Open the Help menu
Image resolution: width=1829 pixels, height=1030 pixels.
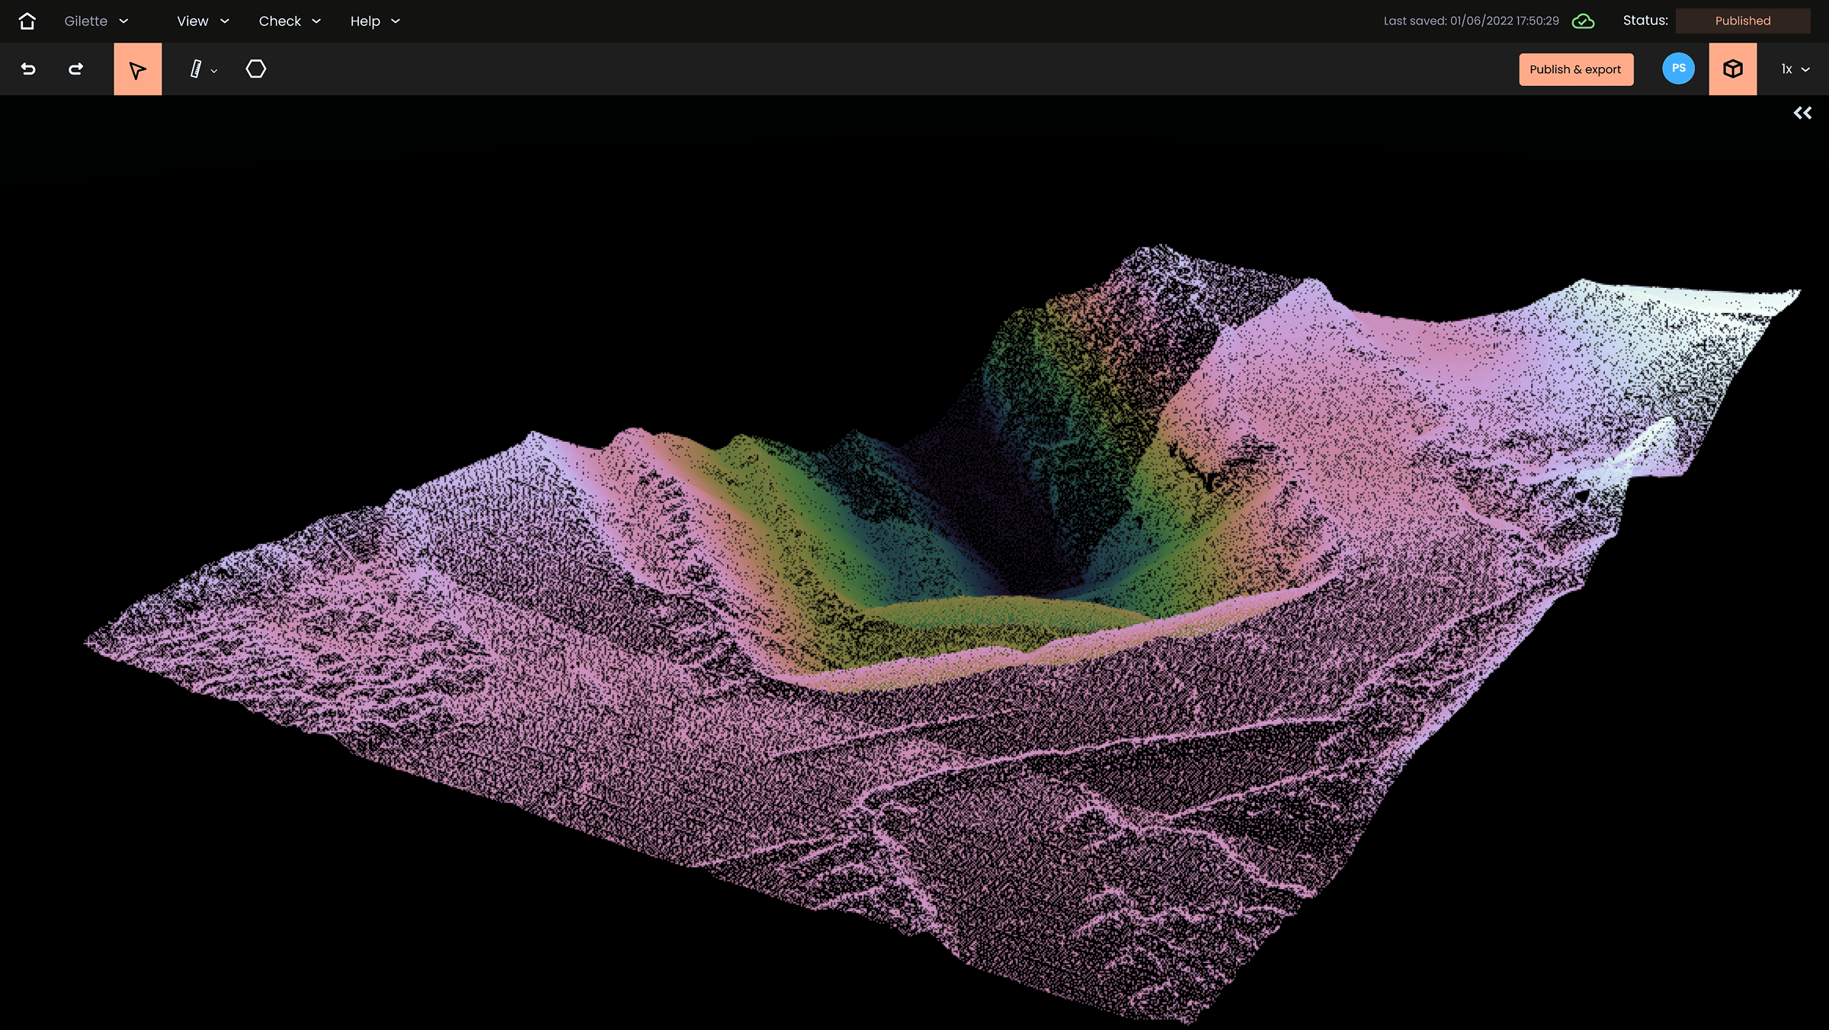373,21
